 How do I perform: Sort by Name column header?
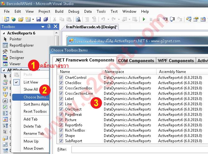(x=80, y=72)
